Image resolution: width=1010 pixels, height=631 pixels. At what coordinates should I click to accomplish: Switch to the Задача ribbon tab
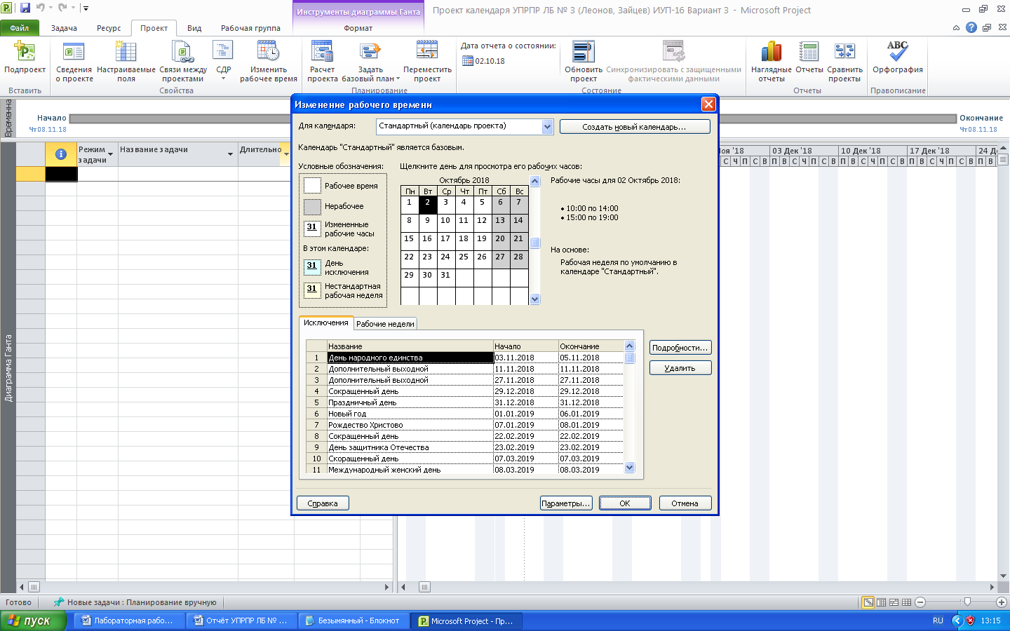pos(64,28)
